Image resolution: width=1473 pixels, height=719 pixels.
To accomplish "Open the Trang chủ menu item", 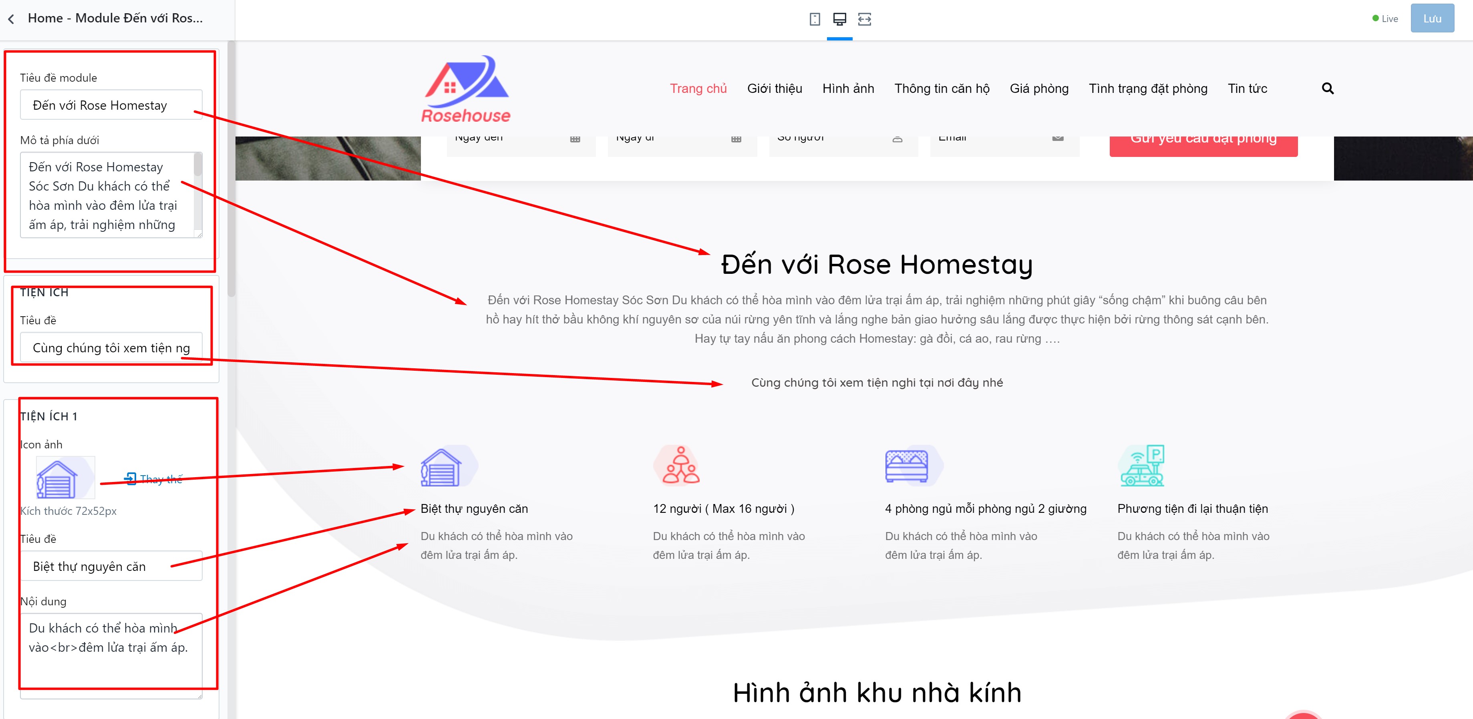I will (698, 88).
